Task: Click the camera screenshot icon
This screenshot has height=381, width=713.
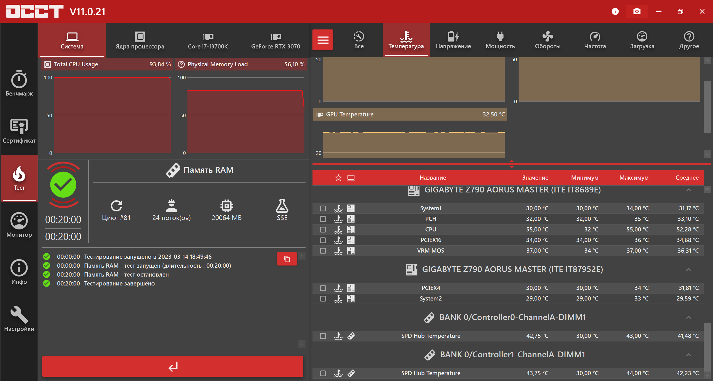Action: [x=637, y=11]
